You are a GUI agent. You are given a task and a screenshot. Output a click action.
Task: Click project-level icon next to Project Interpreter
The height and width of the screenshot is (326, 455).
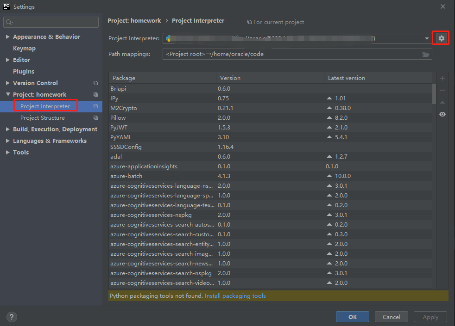95,106
